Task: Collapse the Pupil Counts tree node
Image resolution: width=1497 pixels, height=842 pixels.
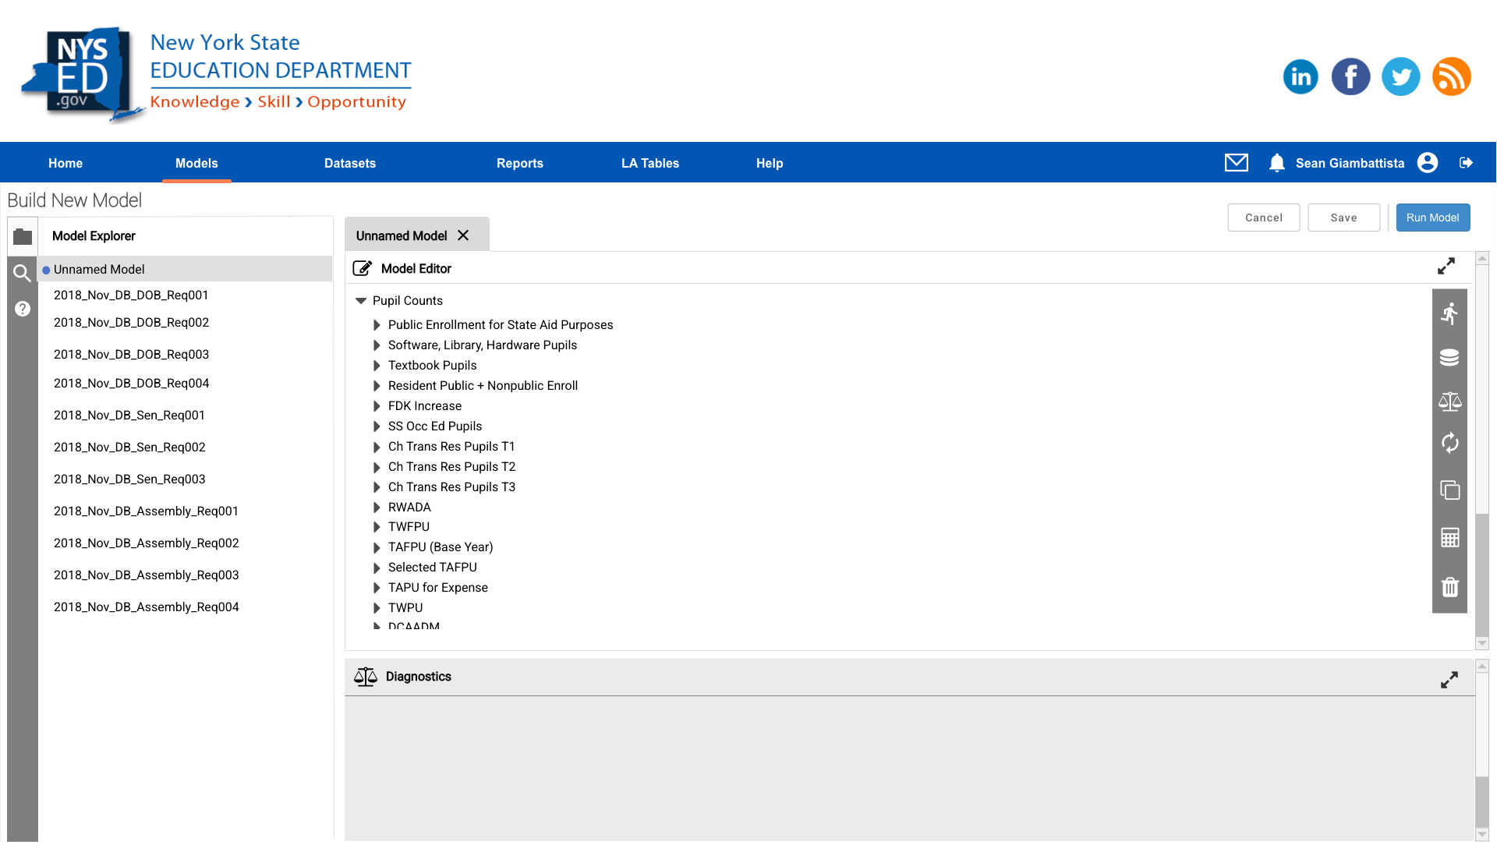Action: [x=361, y=301]
